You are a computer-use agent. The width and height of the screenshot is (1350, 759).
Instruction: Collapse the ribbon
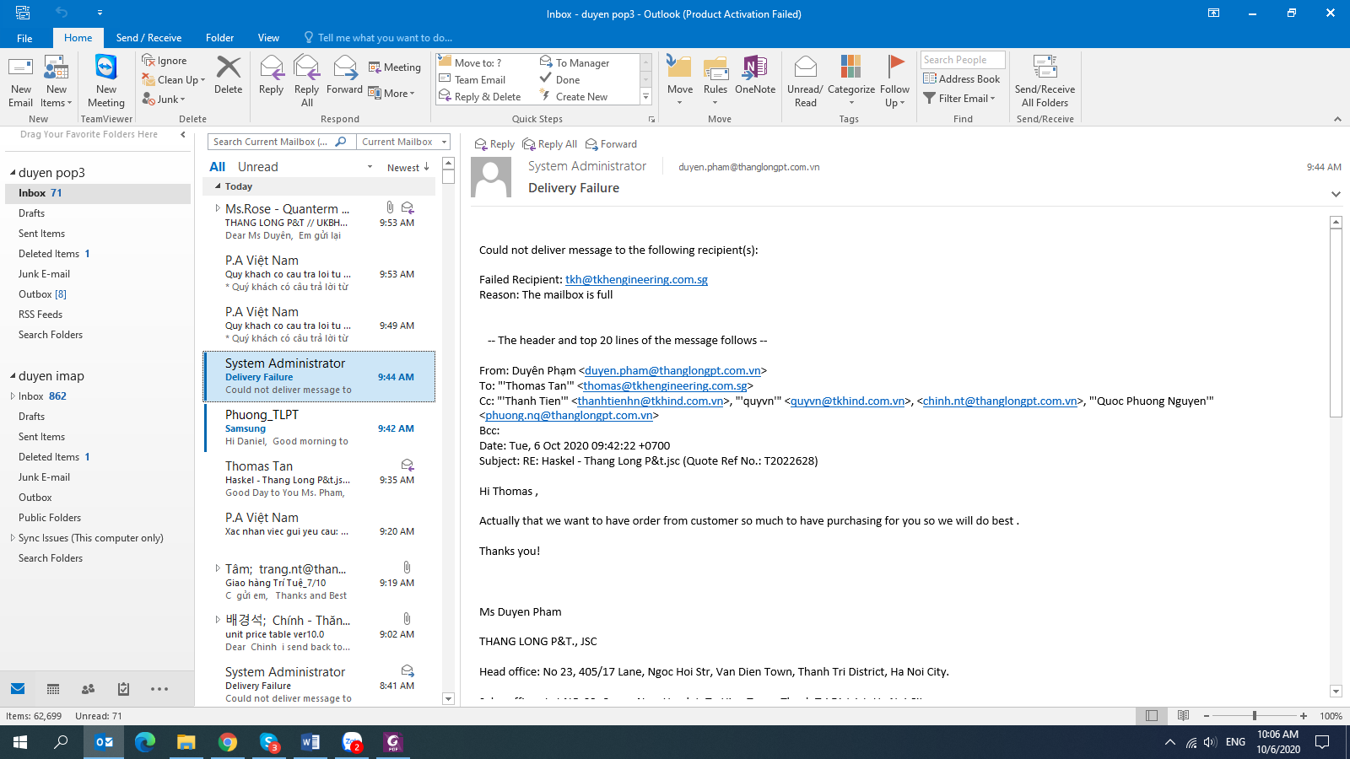(1337, 120)
